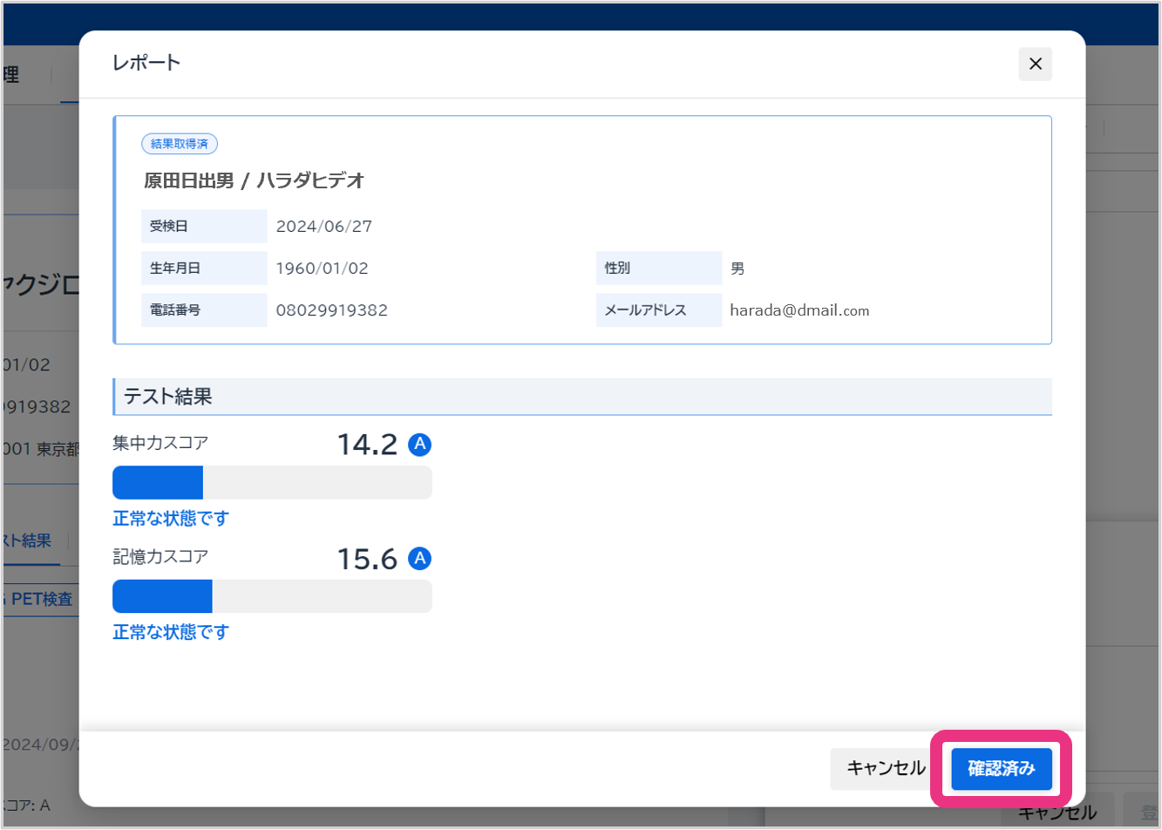Select the PET検査 tab behind the dialog
1162x830 pixels.
tap(42, 600)
